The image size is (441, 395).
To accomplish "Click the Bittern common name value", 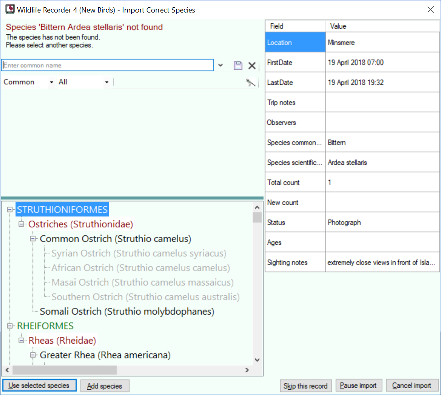I will point(382,143).
